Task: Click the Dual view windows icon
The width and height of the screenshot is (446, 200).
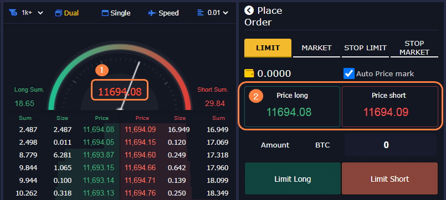Action: [x=59, y=13]
